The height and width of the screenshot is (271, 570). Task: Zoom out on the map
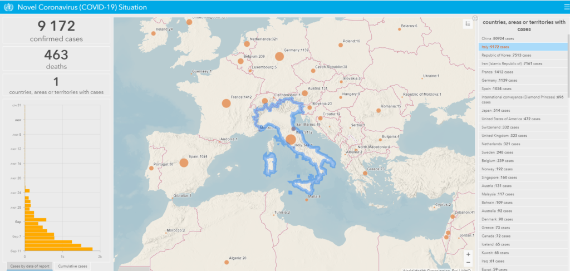[x=468, y=262]
